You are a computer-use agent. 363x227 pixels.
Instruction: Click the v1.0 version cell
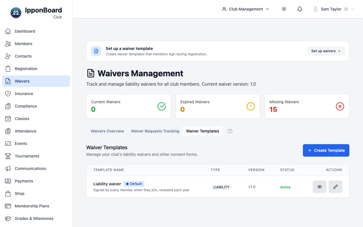(252, 187)
